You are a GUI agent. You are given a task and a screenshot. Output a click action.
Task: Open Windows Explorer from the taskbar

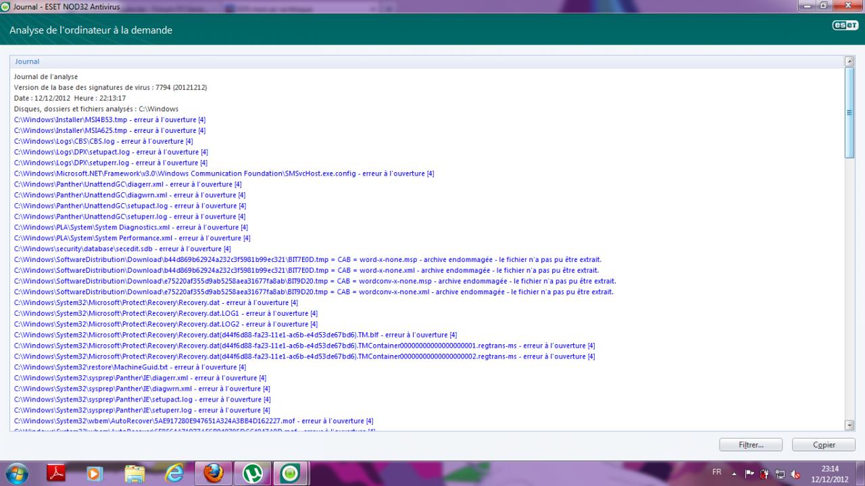134,474
